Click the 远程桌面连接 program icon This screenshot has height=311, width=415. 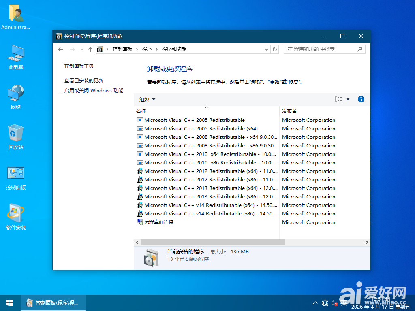[140, 222]
